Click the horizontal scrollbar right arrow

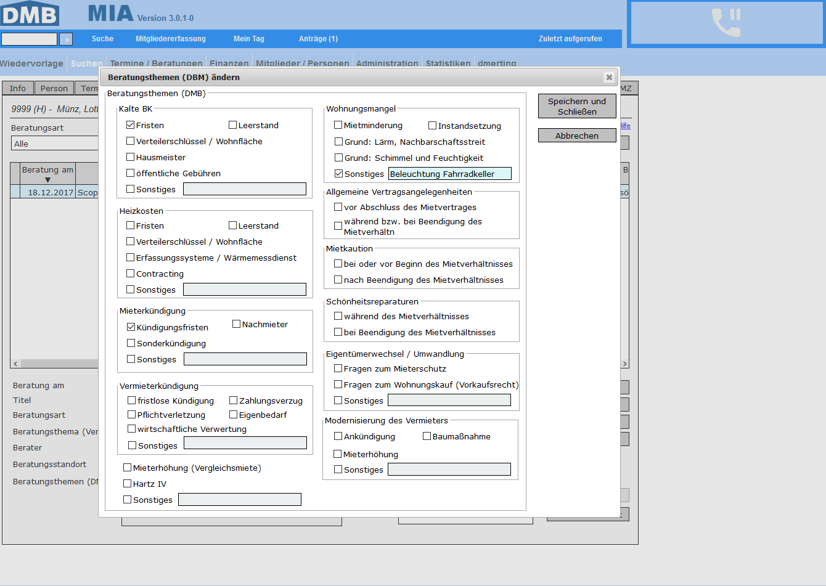coord(624,364)
